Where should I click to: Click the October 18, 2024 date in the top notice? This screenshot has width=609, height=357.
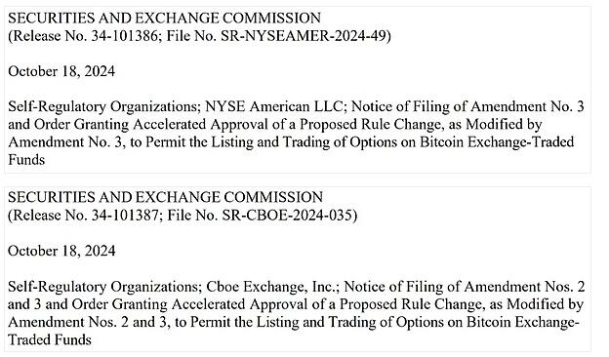pyautogui.click(x=61, y=72)
